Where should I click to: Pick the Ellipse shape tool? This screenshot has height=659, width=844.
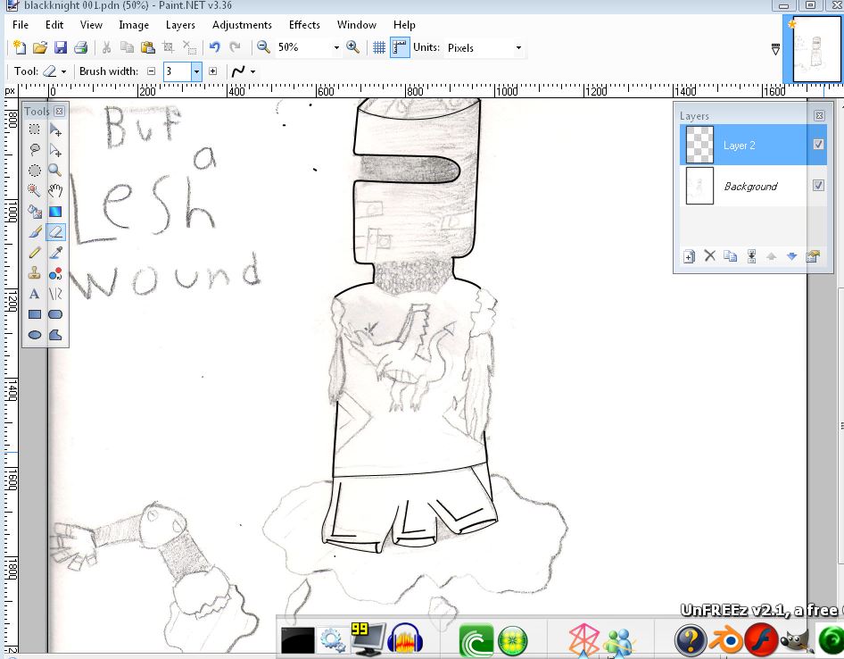coord(35,335)
